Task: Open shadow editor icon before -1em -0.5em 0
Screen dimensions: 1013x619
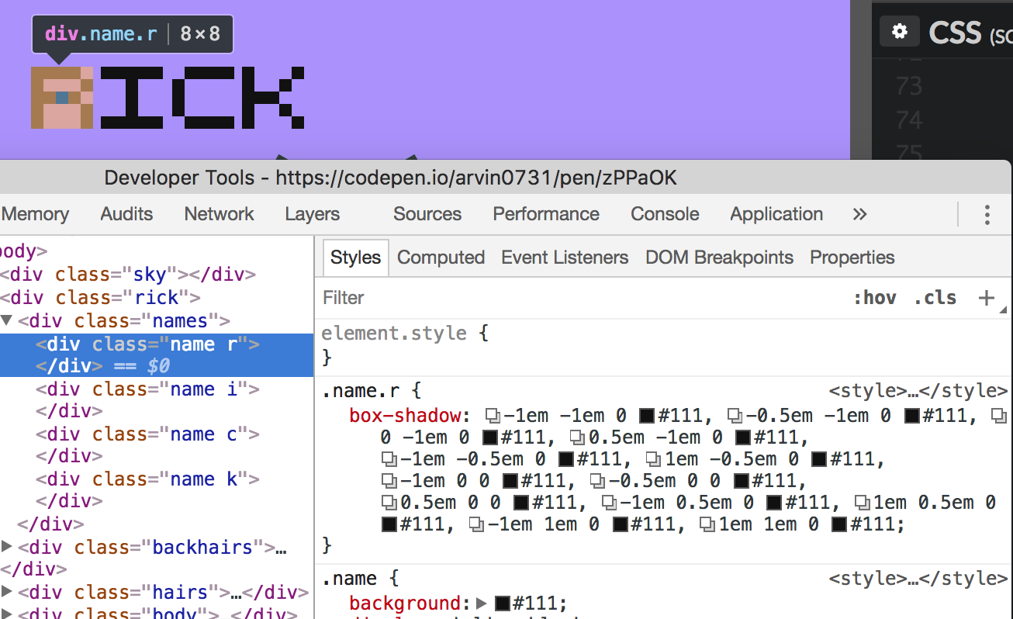Action: pyautogui.click(x=389, y=459)
